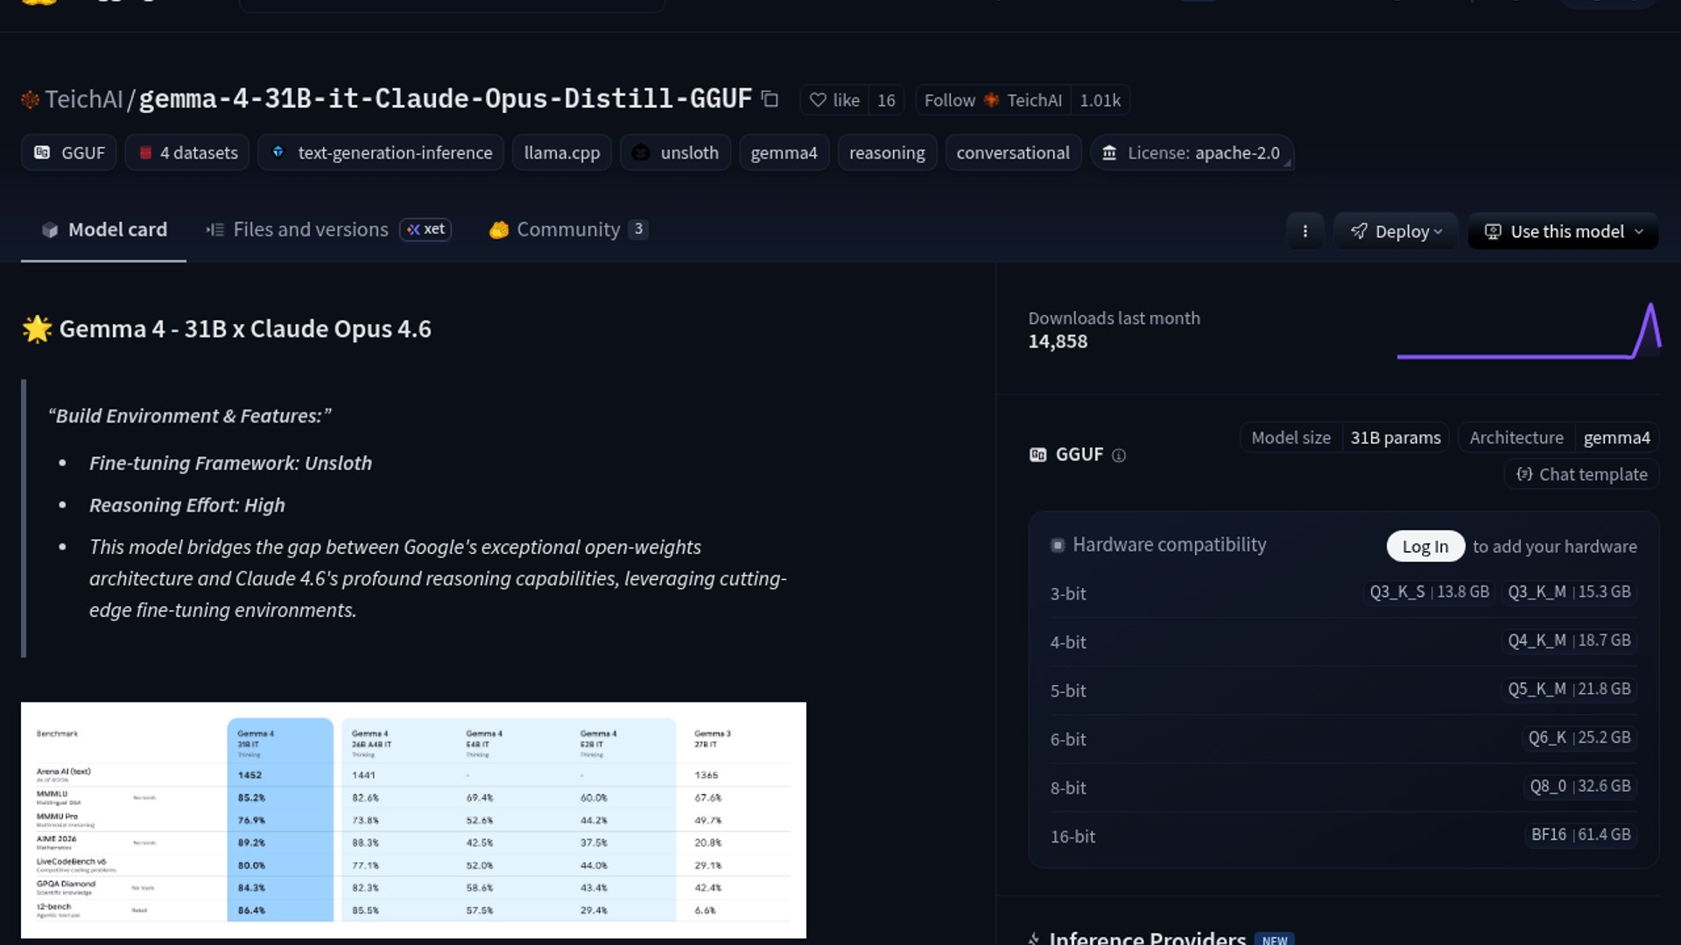Expand the Use this model dropdown
This screenshot has width=1681, height=945.
[x=1563, y=231]
